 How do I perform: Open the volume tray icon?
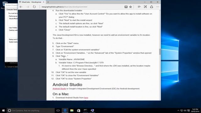point(185,110)
